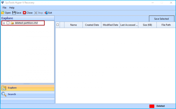This screenshot has height=109, width=176.
Task: Click the Save floppy disk icon
Action: [14, 13]
